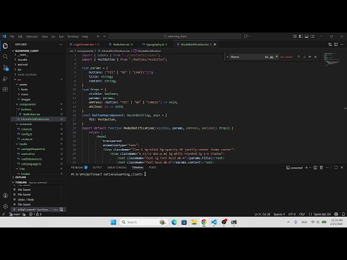Open the File menu
This screenshot has height=260, width=347.
pos(12,36)
